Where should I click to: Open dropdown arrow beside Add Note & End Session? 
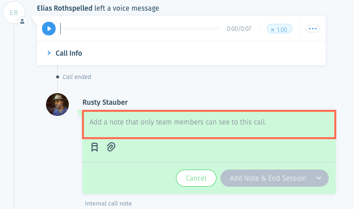click(319, 178)
